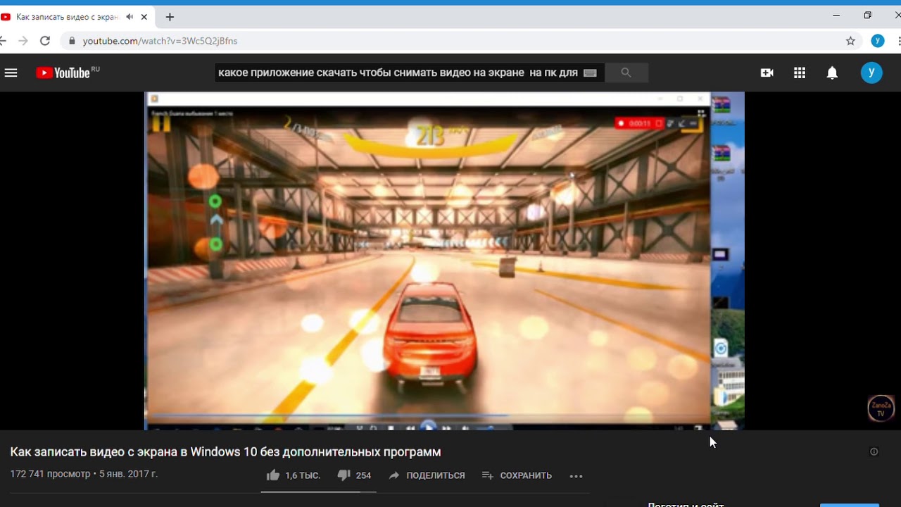Click the '172 741 просмотр' view count text
The width and height of the screenshot is (901, 507).
point(50,474)
